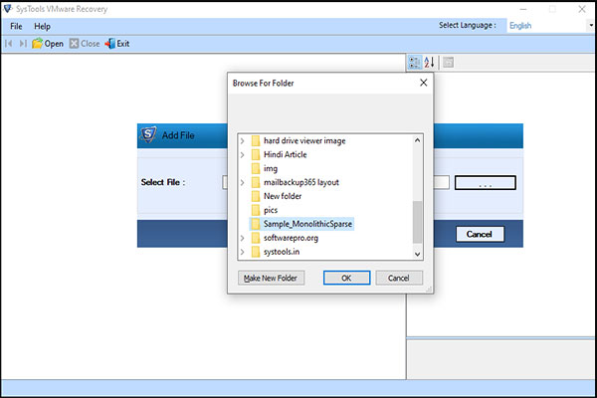The height and width of the screenshot is (398, 597).
Task: Click the Open toolbar button
Action: click(x=48, y=44)
